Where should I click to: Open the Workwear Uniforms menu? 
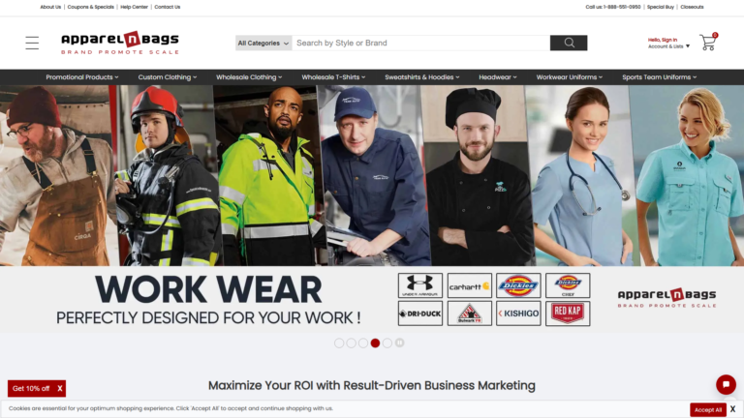point(570,77)
